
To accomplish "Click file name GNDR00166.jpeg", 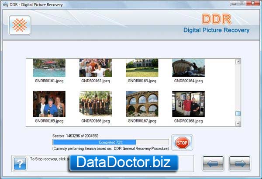I will [x=96, y=121].
